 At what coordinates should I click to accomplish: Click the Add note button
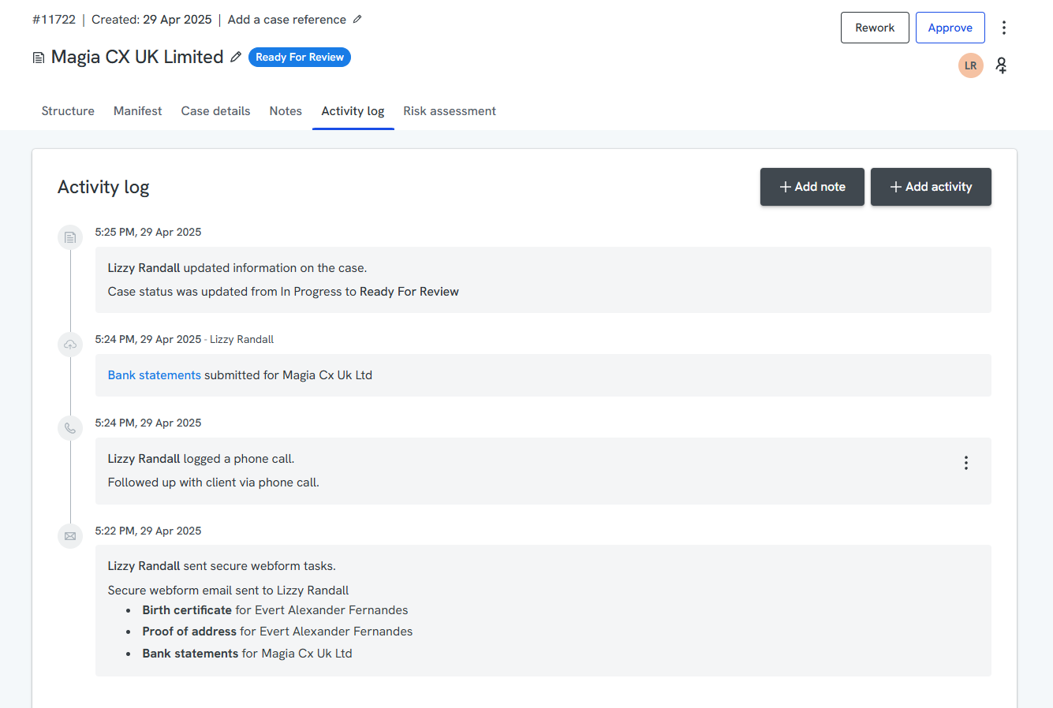(812, 187)
